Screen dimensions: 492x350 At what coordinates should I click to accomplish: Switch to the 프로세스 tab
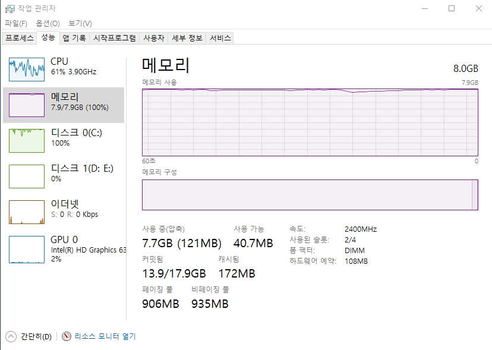click(x=20, y=38)
